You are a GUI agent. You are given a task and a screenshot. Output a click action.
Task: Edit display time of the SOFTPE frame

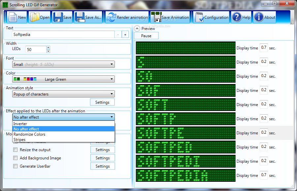pyautogui.click(x=264, y=133)
